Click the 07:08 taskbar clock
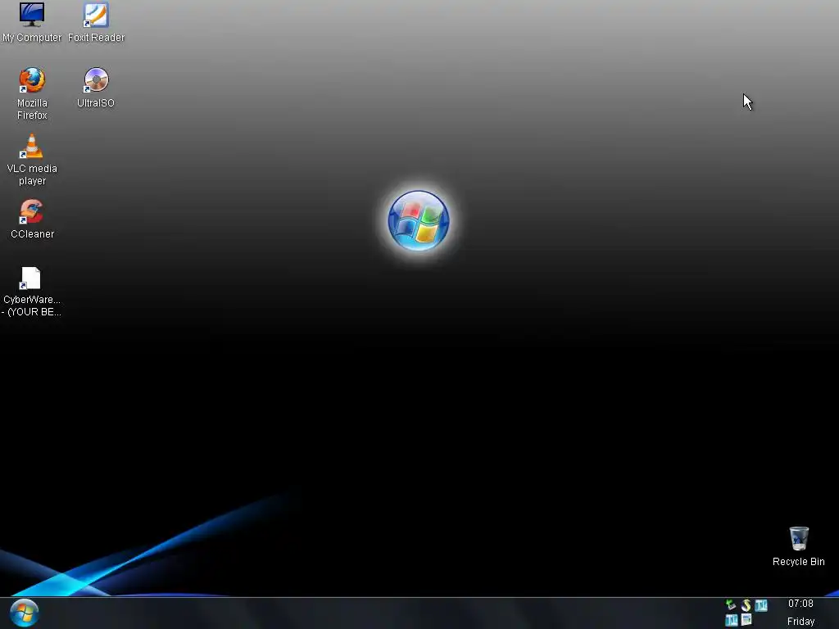 (800, 604)
